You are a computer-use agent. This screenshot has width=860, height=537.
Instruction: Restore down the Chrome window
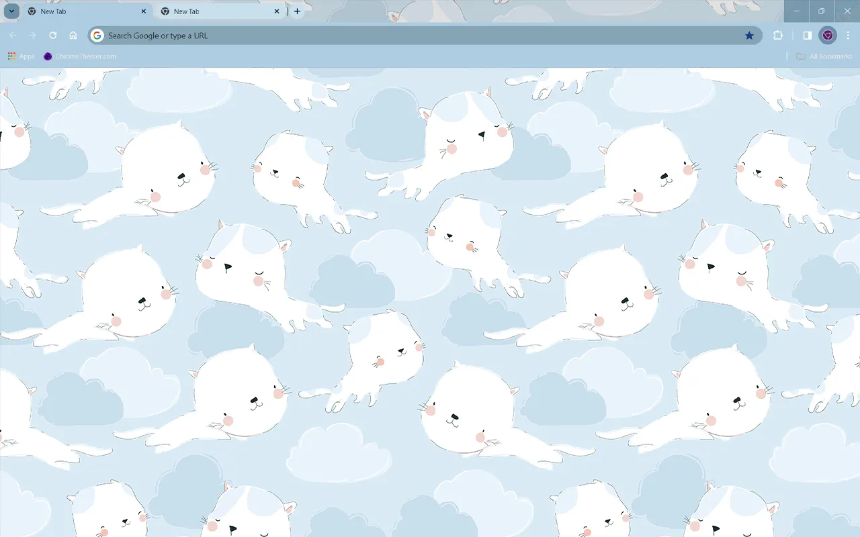click(x=822, y=11)
